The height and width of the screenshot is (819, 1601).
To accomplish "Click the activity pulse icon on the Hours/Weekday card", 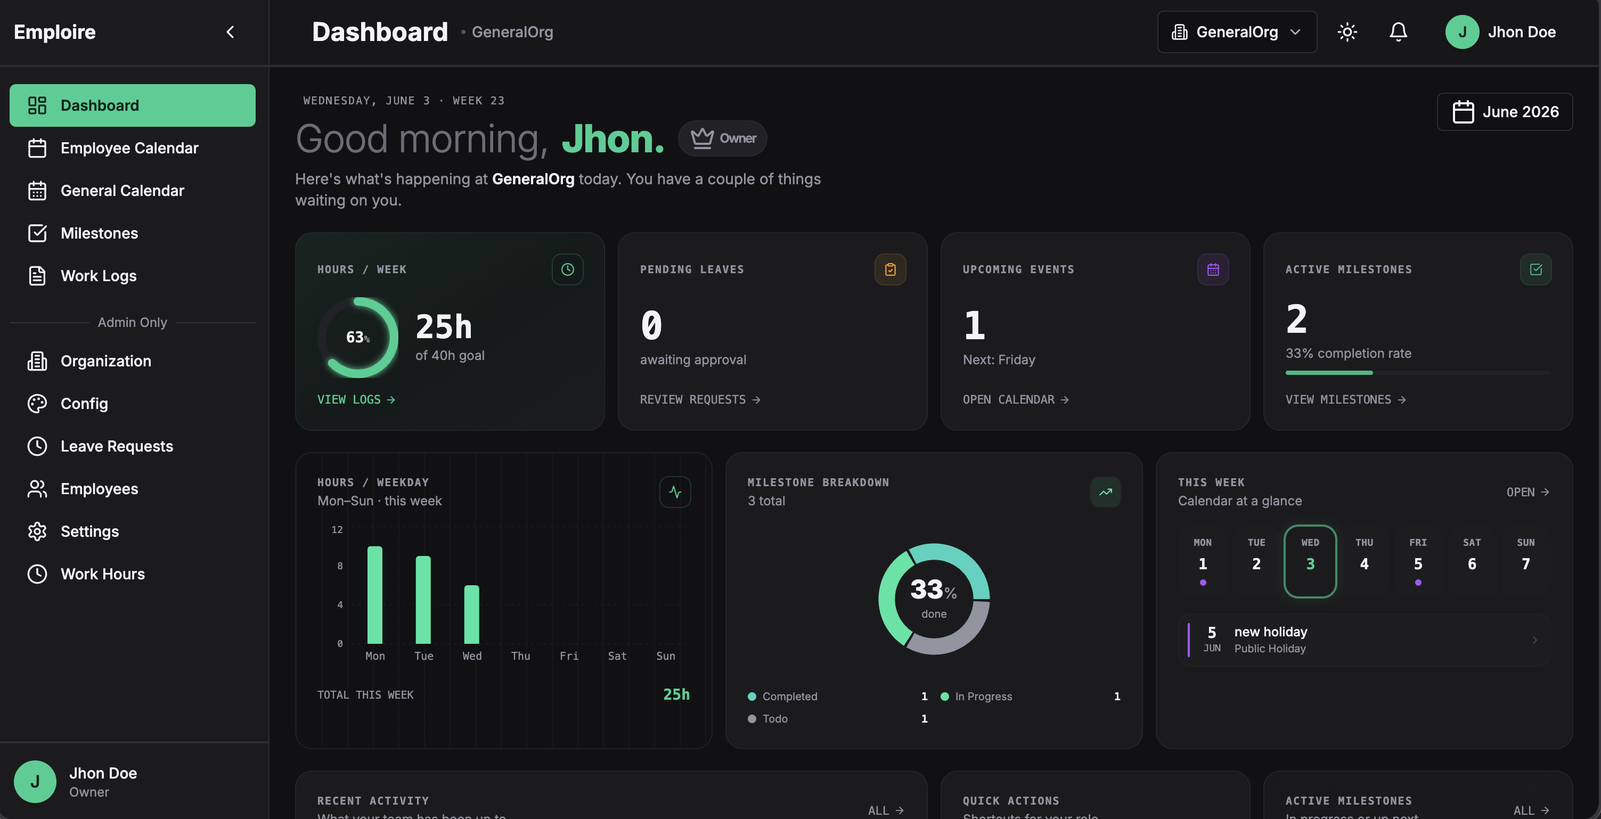I will pyautogui.click(x=675, y=492).
